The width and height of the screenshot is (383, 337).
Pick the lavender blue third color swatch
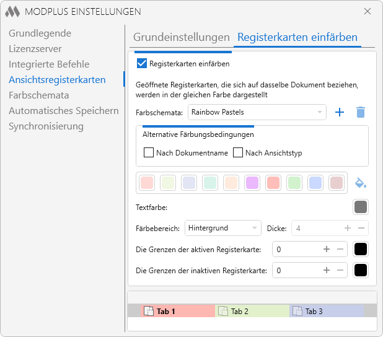coord(189,183)
